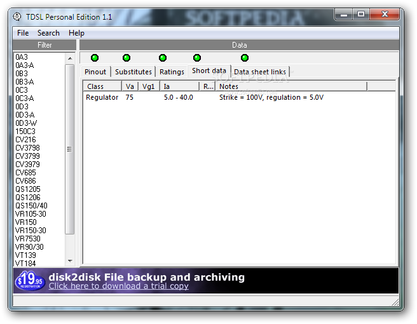Open the Data sheet links tab
Image resolution: width=417 pixels, height=324 pixels.
click(260, 72)
